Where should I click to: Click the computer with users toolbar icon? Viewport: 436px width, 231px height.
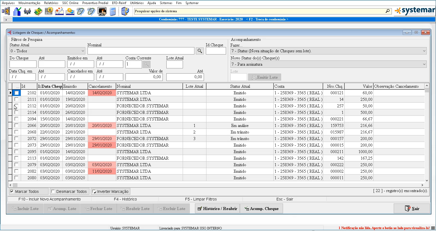(x=102, y=11)
